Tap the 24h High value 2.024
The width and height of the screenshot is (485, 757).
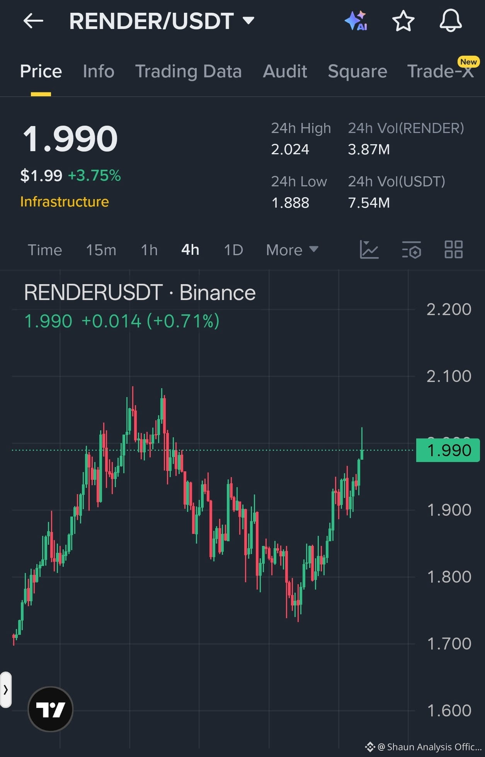point(290,149)
